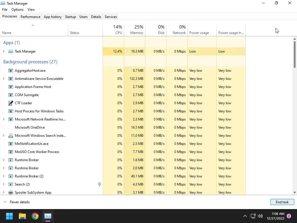Sort by the Disk column header

[156, 30]
